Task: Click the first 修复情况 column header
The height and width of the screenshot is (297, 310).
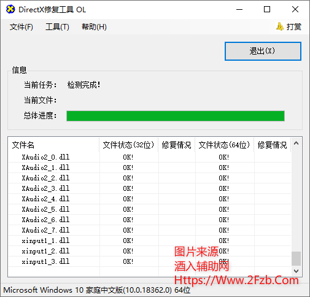Action: click(x=176, y=145)
